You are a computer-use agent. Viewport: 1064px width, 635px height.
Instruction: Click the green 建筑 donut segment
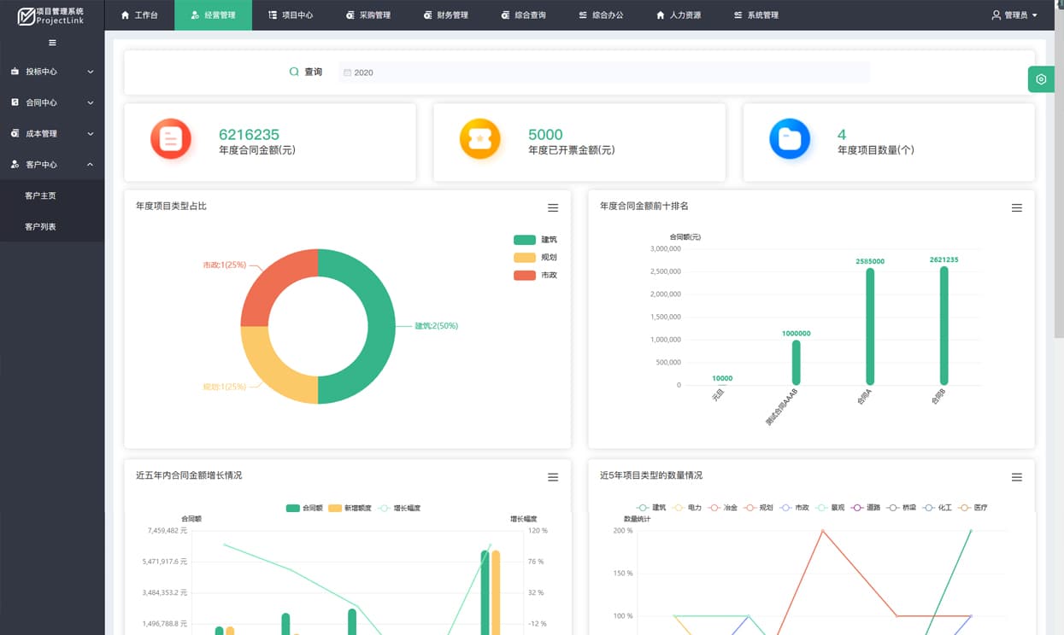point(381,326)
